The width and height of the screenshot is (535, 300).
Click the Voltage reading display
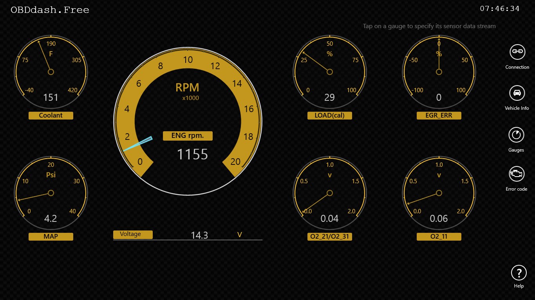200,235
